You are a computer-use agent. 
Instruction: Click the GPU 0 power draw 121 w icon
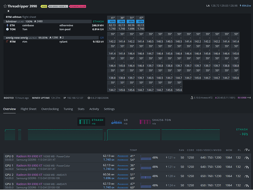167,158
